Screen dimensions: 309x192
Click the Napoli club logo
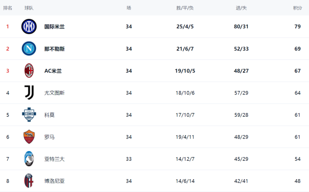point(29,49)
